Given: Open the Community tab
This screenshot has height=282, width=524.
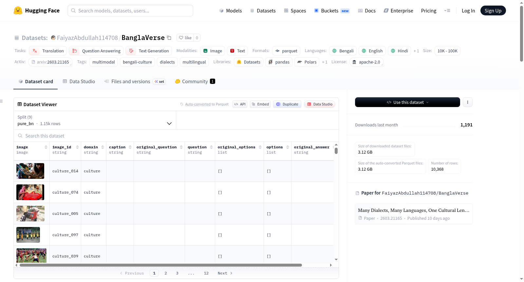Looking at the screenshot, I should click(195, 82).
